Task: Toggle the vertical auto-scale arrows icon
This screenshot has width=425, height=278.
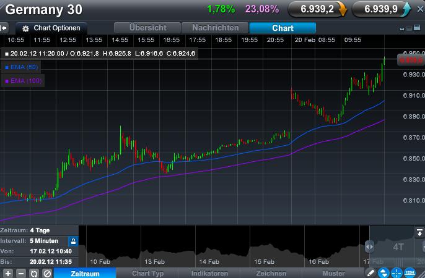Action: (384, 273)
